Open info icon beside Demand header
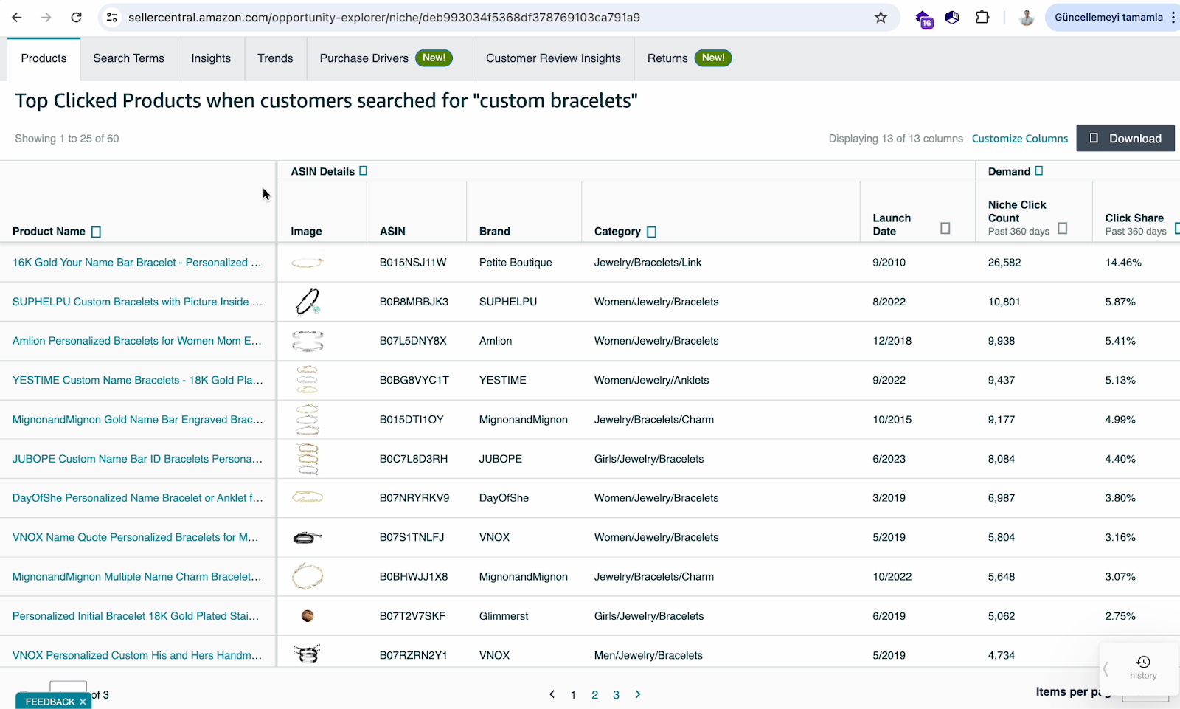1180x709 pixels. click(1038, 171)
